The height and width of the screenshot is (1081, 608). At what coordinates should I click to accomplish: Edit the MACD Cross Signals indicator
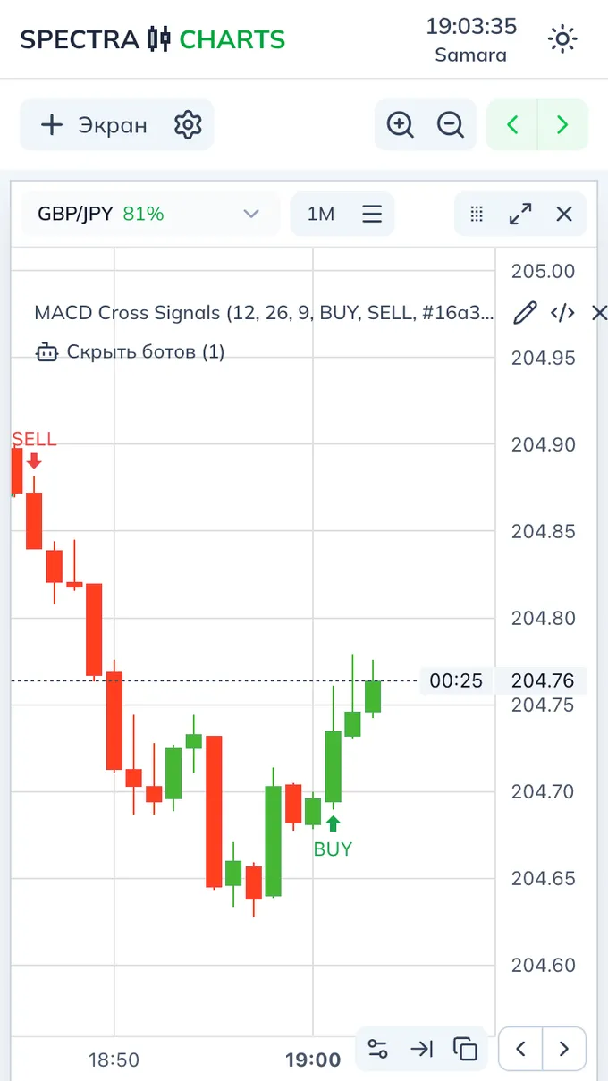point(526,313)
